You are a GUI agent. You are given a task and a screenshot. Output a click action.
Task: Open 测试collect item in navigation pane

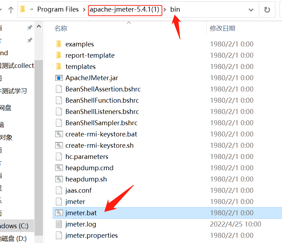17,66
